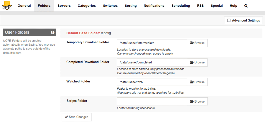Open the Notifications tab
This screenshot has width=265, height=125.
[154, 6]
